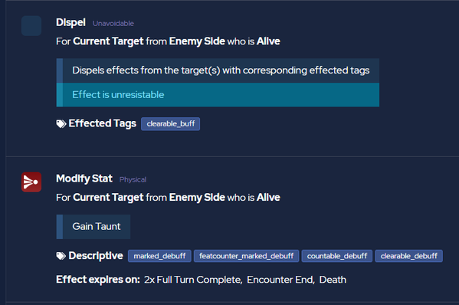
Task: Click the Descriptive tag icon
Action: 61,256
